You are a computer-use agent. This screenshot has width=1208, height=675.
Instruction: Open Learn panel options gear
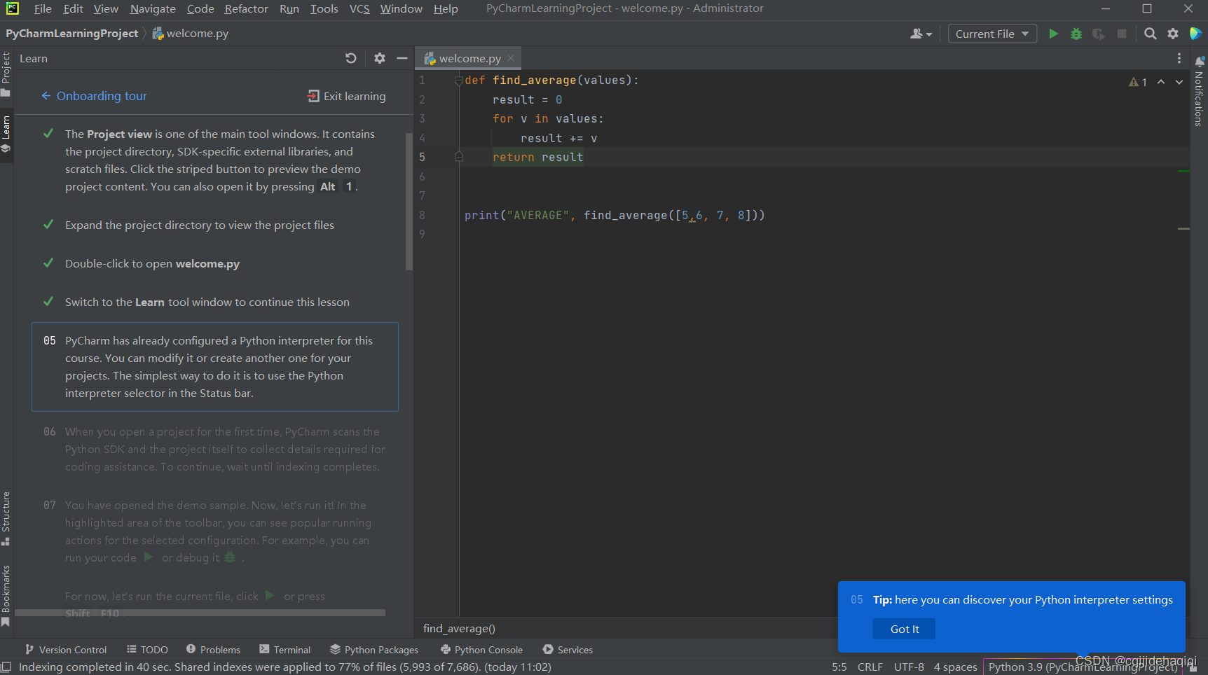coord(380,58)
